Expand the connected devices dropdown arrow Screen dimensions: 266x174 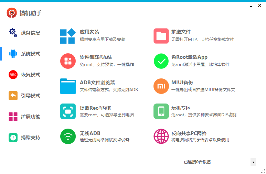tap(253, 162)
